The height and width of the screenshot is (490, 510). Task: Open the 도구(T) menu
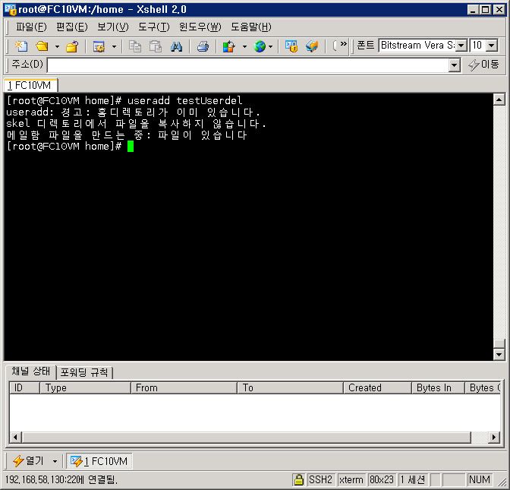[x=154, y=27]
